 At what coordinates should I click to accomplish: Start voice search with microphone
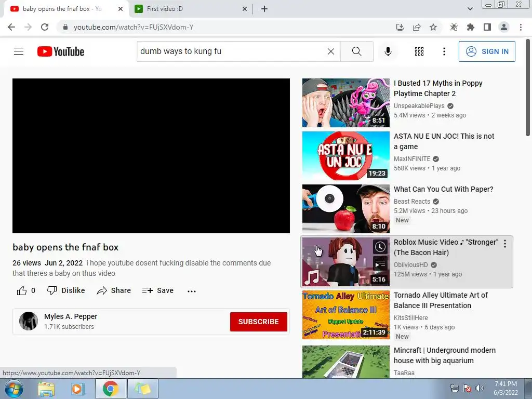388,51
